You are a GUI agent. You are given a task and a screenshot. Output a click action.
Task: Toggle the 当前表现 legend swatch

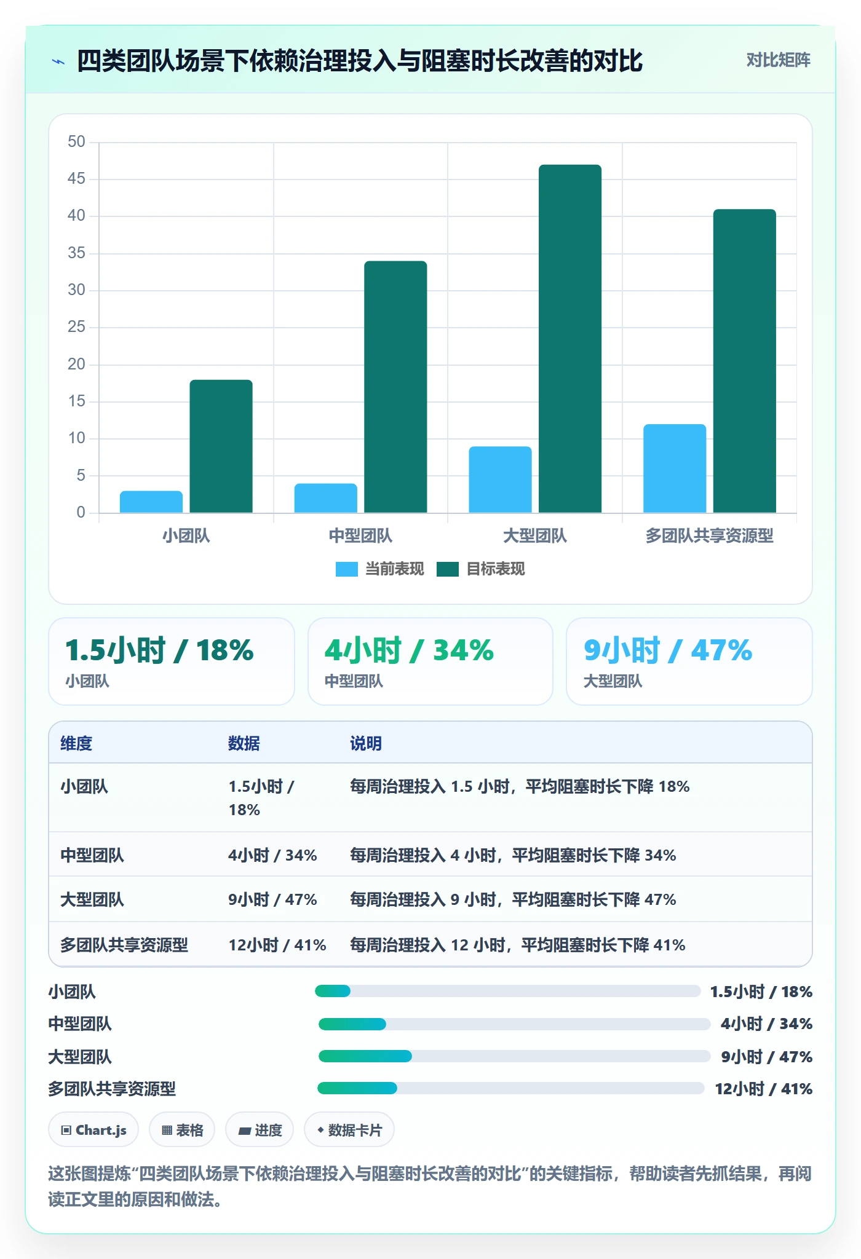pos(346,569)
